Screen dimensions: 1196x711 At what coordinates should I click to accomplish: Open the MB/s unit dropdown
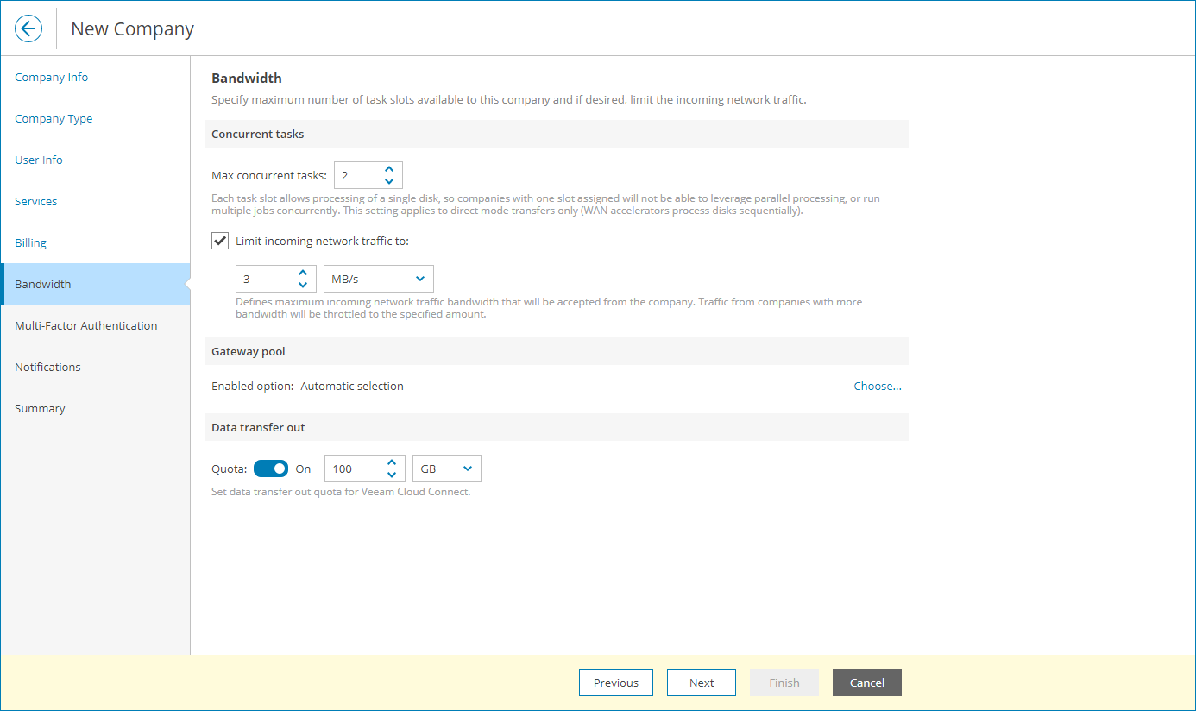pos(378,278)
